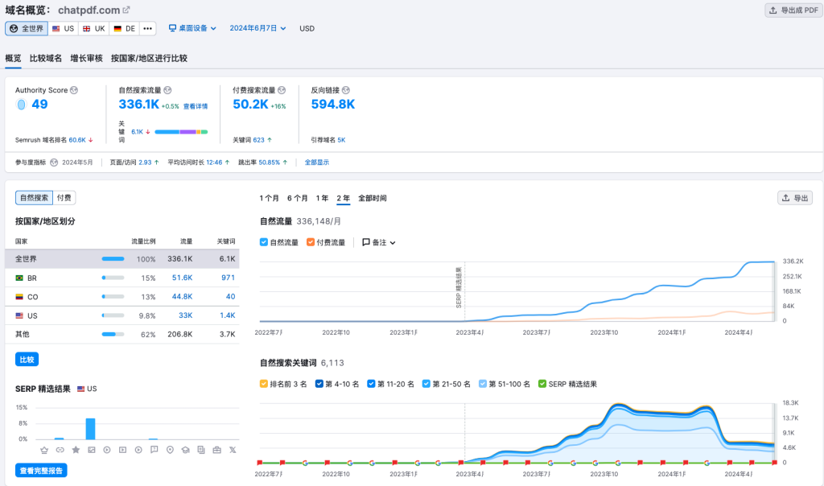Click the top stories pages SERP icon

coord(200,450)
